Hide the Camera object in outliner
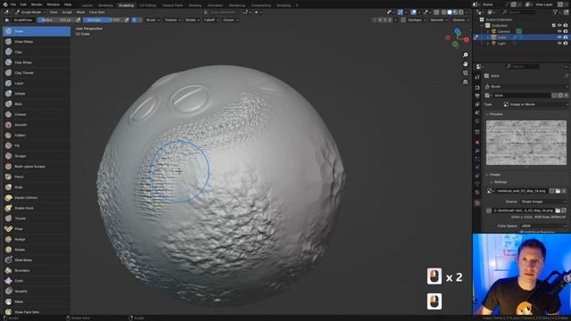This screenshot has height=321, width=571. (559, 31)
